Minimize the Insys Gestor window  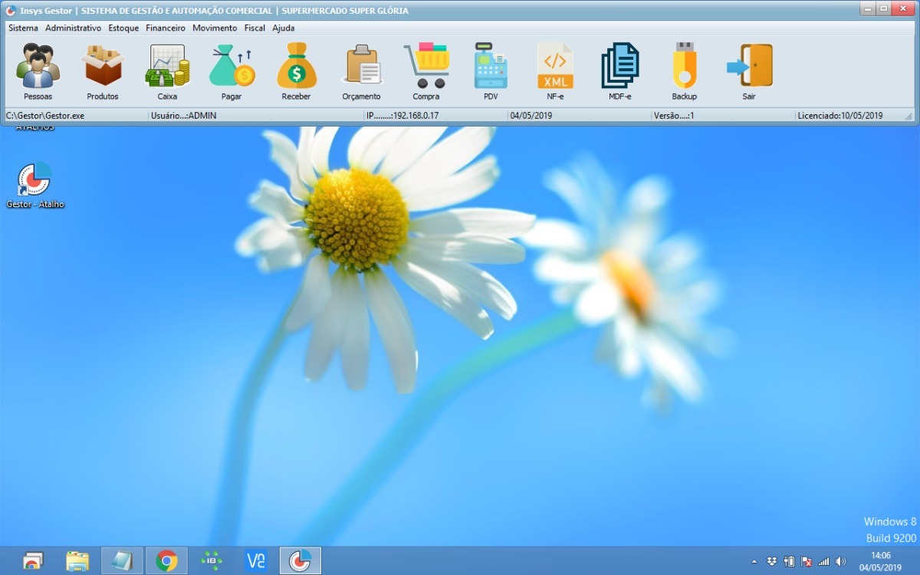[x=867, y=9]
